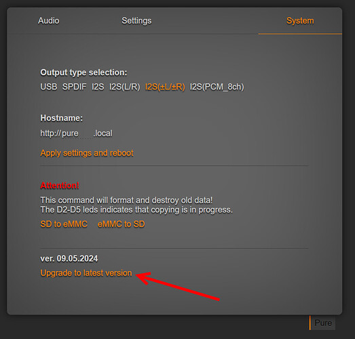Choose the I2S(±L/±R) output option

coord(165,87)
